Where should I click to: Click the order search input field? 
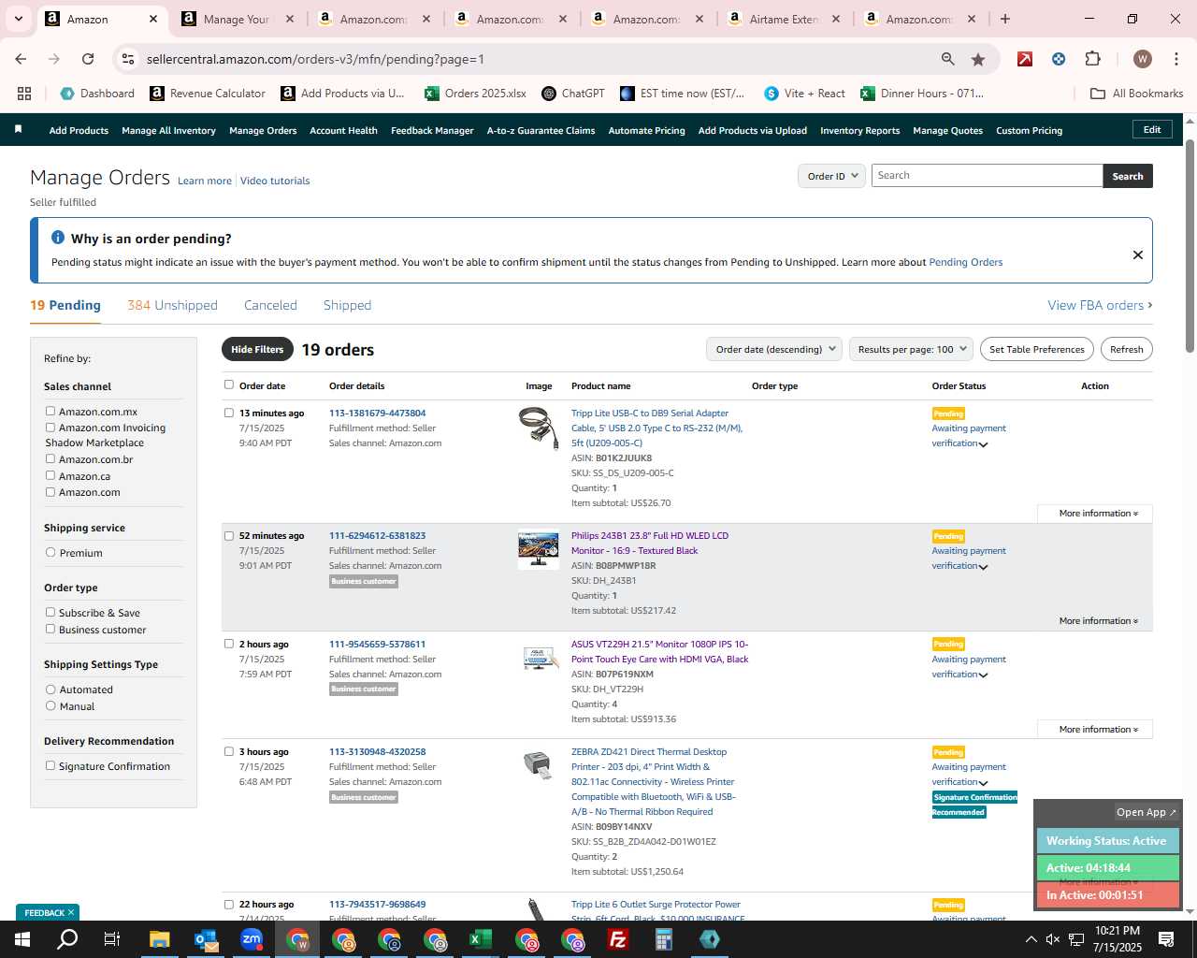click(x=987, y=176)
